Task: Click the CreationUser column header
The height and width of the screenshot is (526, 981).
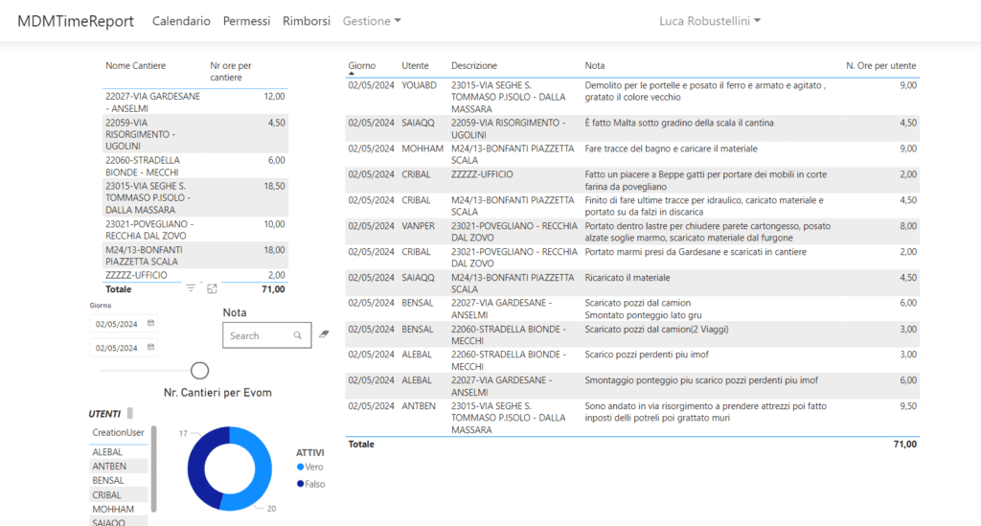Action: tap(118, 432)
